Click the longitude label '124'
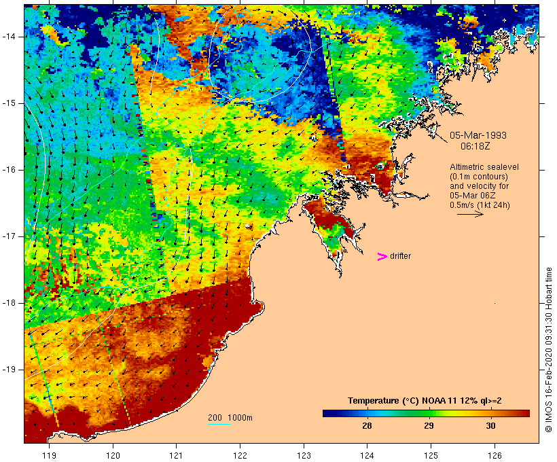This screenshot has width=557, height=462. pyautogui.click(x=367, y=455)
